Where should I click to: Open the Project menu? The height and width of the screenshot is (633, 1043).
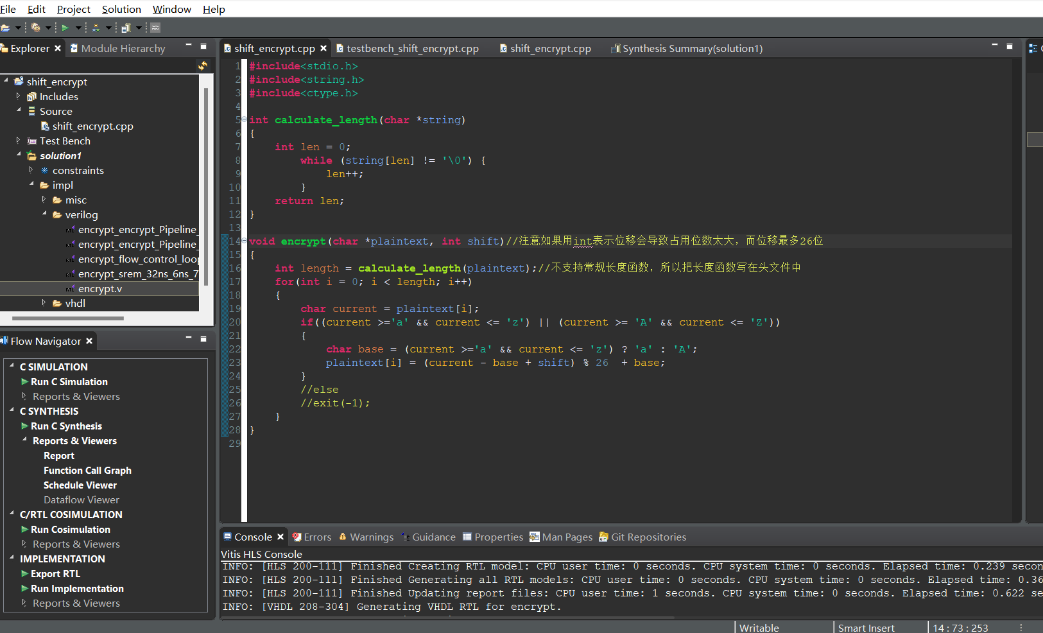pos(74,9)
